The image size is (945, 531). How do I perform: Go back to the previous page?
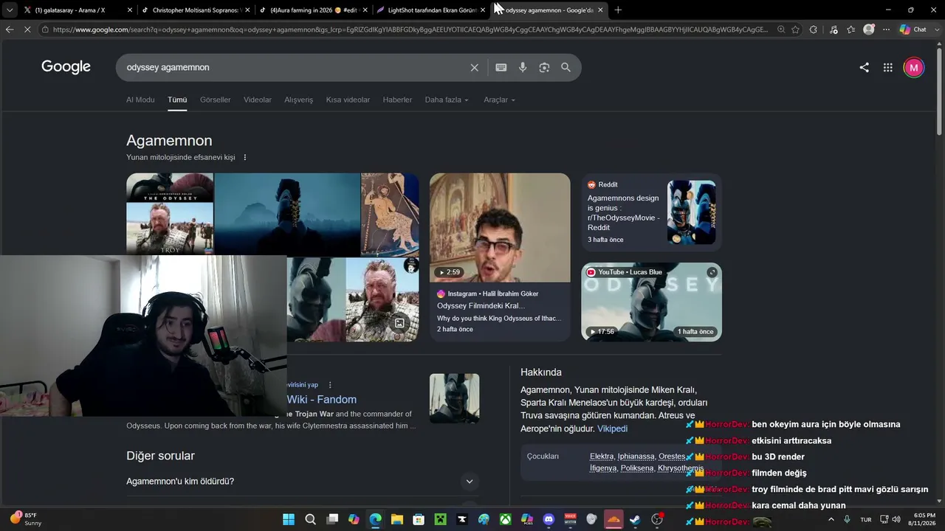click(x=10, y=29)
